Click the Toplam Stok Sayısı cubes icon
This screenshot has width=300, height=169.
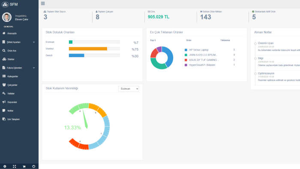[x=45, y=12]
